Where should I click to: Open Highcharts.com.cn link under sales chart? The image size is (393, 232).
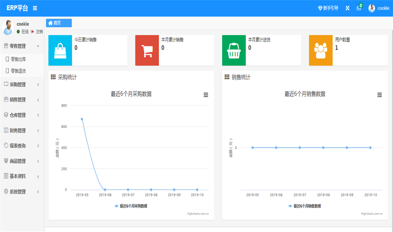tap(372, 214)
